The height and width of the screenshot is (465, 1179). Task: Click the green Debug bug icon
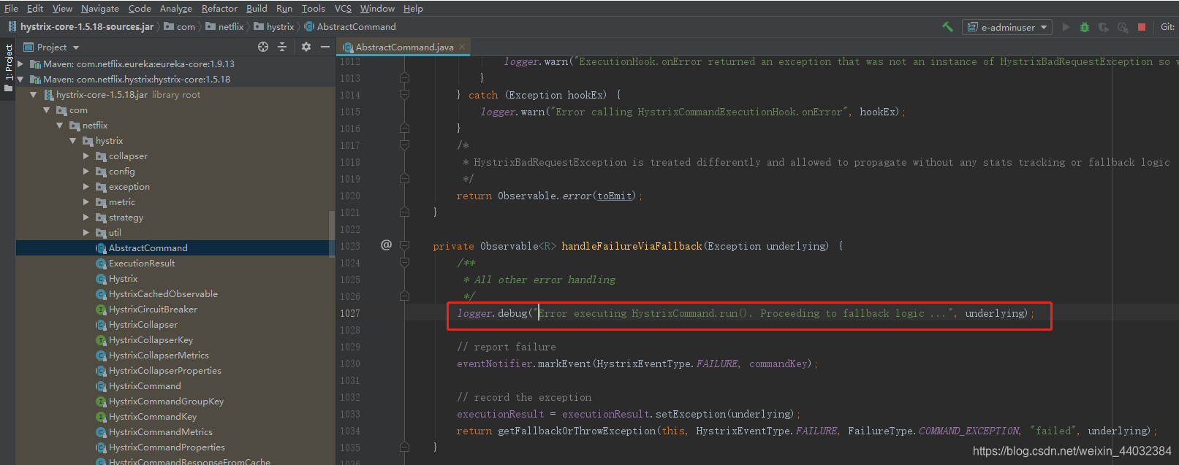[1085, 27]
